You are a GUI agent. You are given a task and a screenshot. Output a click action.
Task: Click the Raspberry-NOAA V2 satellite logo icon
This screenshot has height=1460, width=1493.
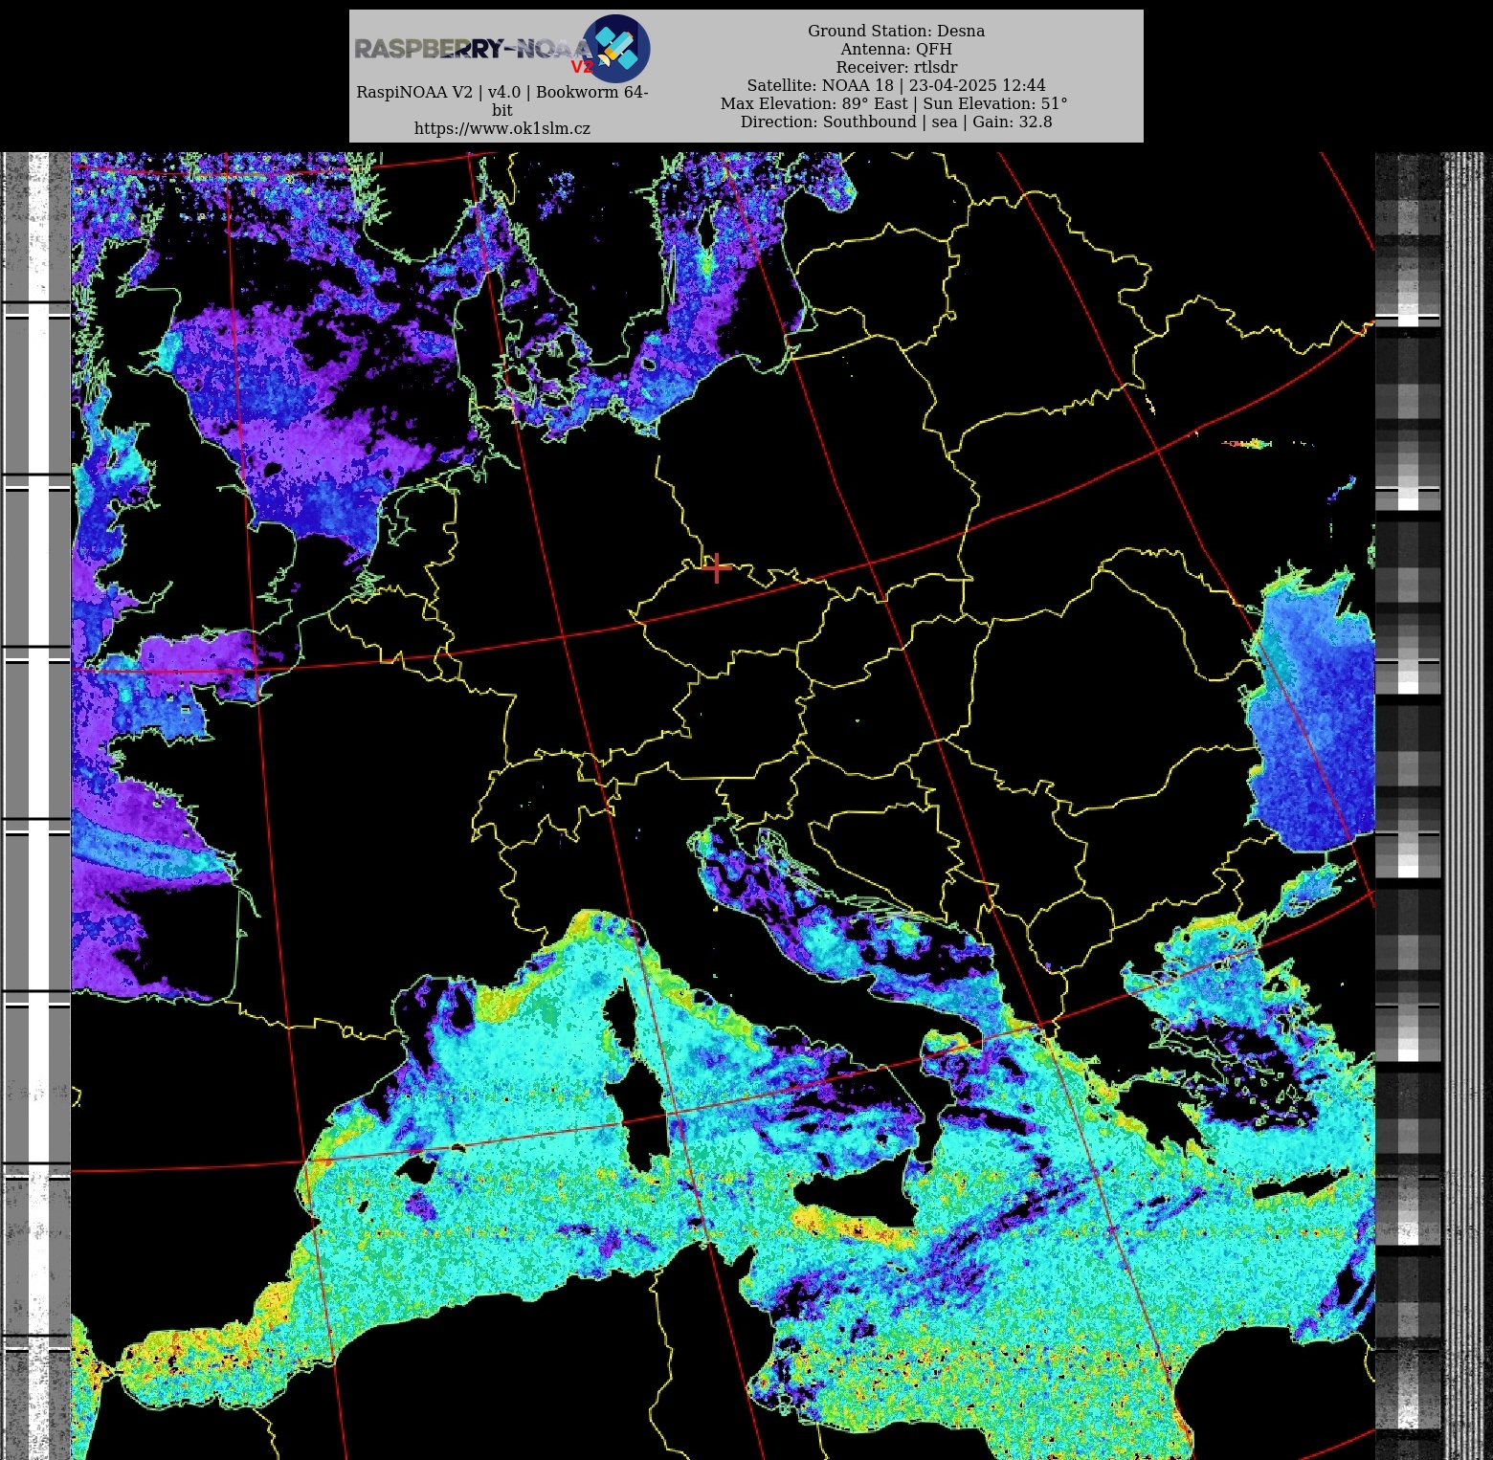tap(616, 48)
